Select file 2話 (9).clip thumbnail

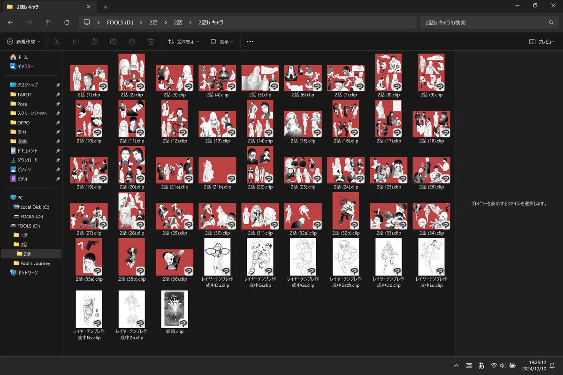(432, 72)
